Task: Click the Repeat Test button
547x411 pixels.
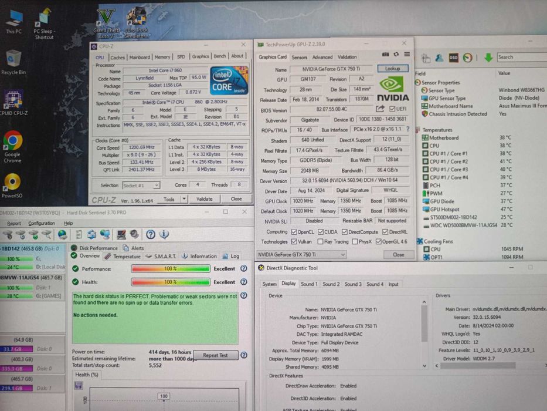Action: coord(216,355)
